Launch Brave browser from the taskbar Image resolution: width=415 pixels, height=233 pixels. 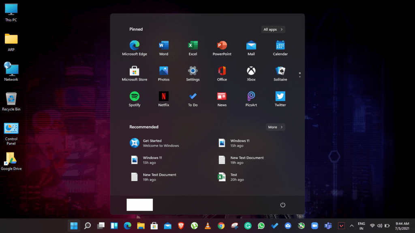click(x=181, y=226)
